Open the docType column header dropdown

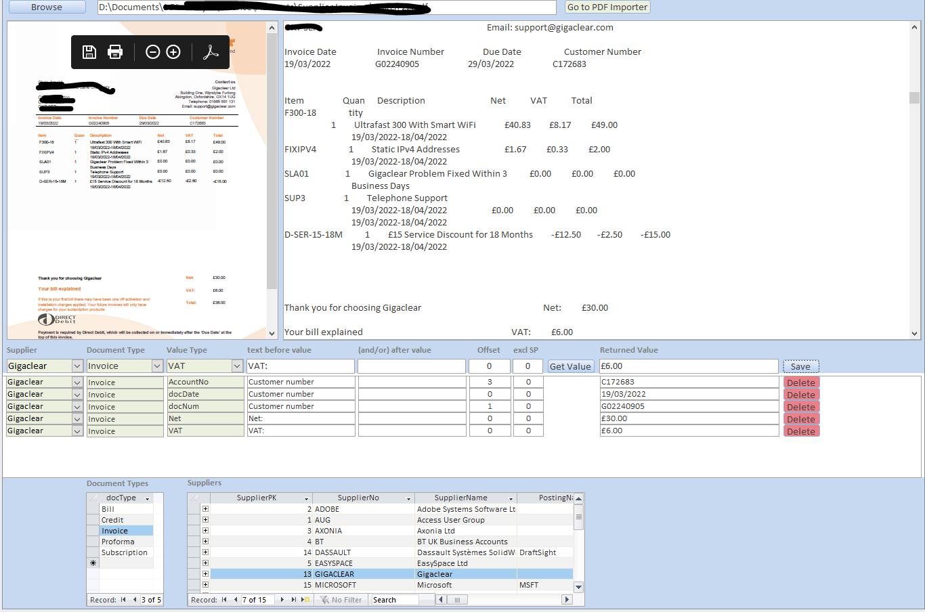tap(147, 498)
